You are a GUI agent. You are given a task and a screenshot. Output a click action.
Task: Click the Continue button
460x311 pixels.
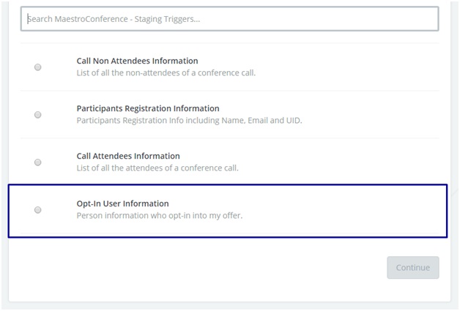click(x=413, y=268)
